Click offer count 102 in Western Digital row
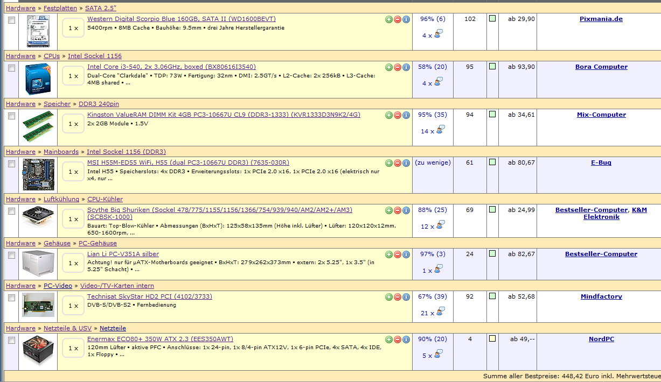This screenshot has height=382, width=661. (x=470, y=19)
